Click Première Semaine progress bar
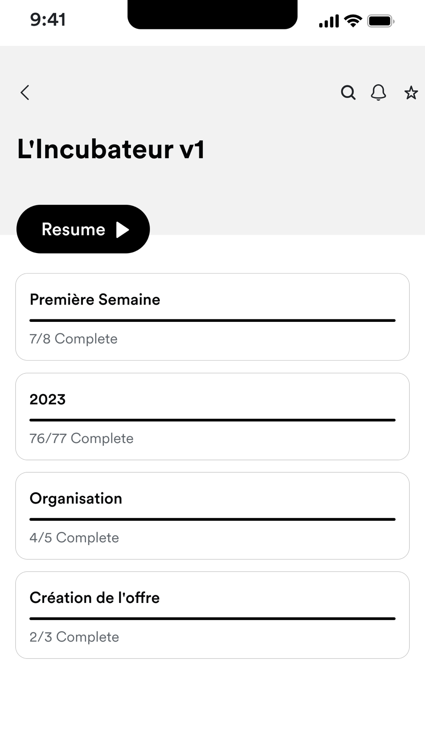Image resolution: width=425 pixels, height=756 pixels. [x=212, y=321]
